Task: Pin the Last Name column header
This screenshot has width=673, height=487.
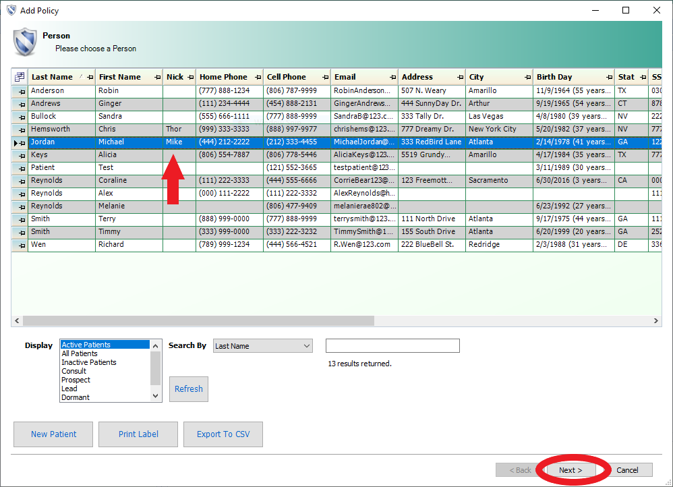Action: coord(90,78)
